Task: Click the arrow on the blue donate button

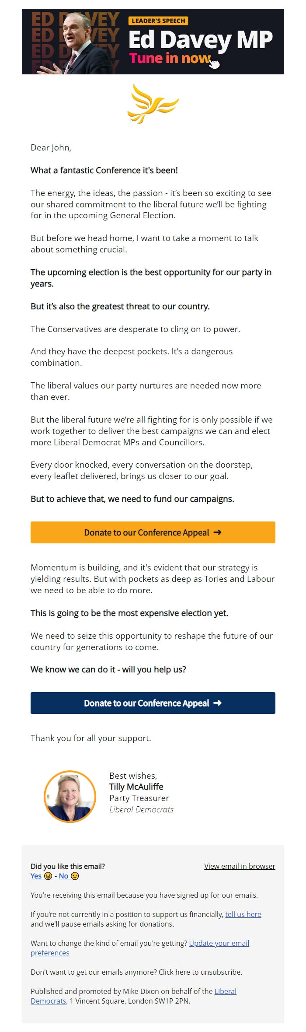Action: point(217,703)
